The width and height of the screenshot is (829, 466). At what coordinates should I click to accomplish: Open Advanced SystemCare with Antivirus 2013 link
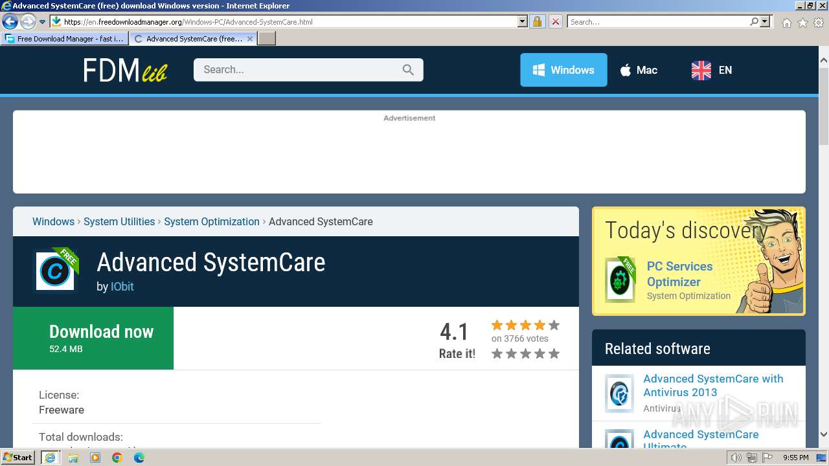(713, 385)
